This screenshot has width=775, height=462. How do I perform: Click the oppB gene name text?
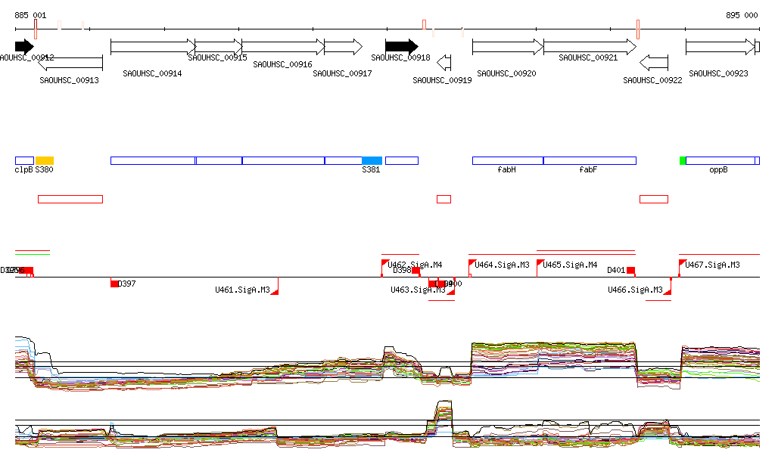pos(719,170)
